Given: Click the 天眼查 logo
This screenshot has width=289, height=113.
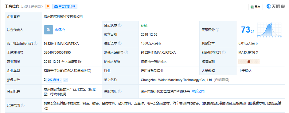Looking at the screenshot, I should coord(276,6).
